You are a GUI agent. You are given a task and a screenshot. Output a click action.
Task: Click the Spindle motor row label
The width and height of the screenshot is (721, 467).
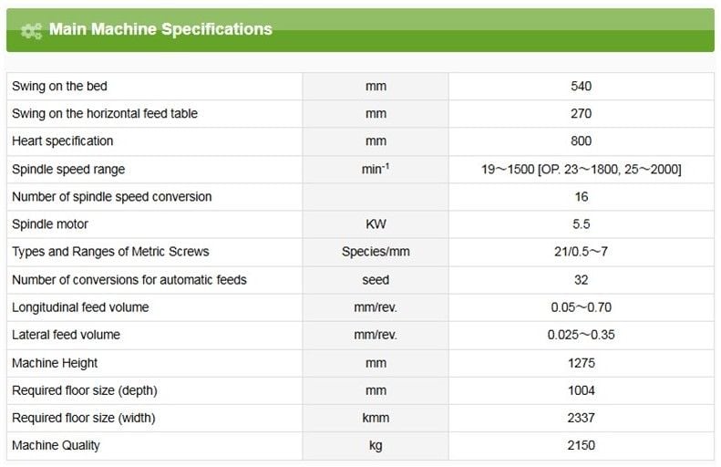50,224
